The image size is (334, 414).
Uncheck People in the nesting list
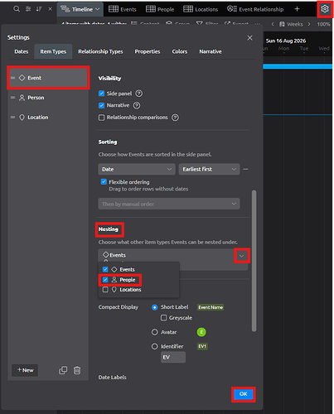(x=105, y=280)
